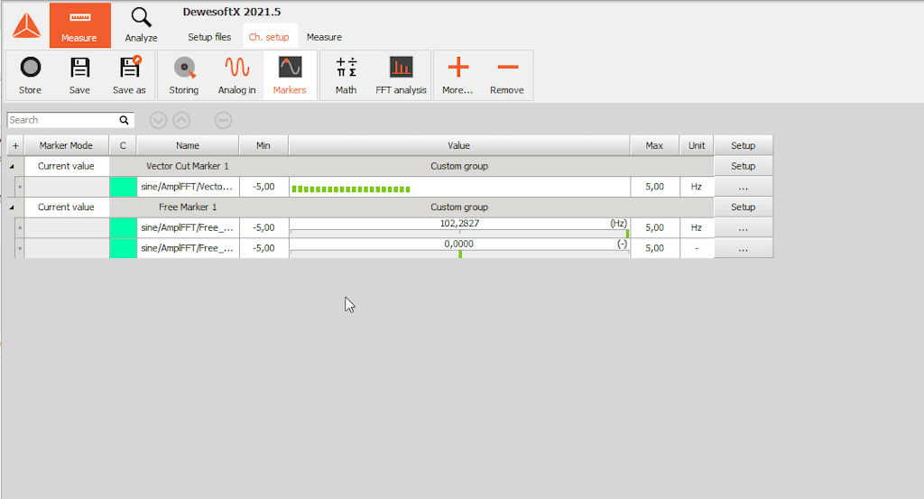Switch to the Measure sub-tab
Image resolution: width=924 pixels, height=499 pixels.
pyautogui.click(x=324, y=37)
